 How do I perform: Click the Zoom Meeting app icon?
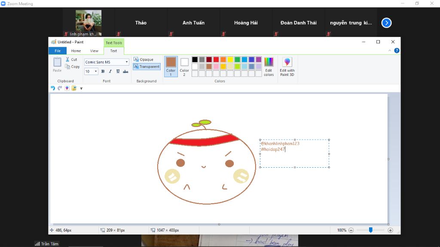3,3
